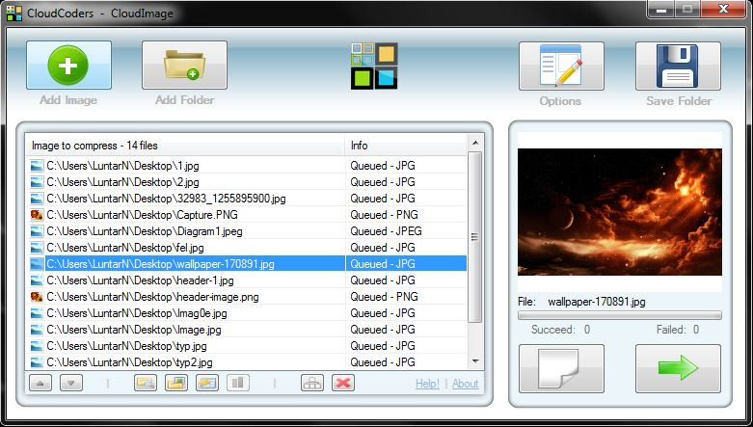Screen dimensions: 753x427
Task: Click the file list scrollbar down arrow
Action: click(x=475, y=361)
